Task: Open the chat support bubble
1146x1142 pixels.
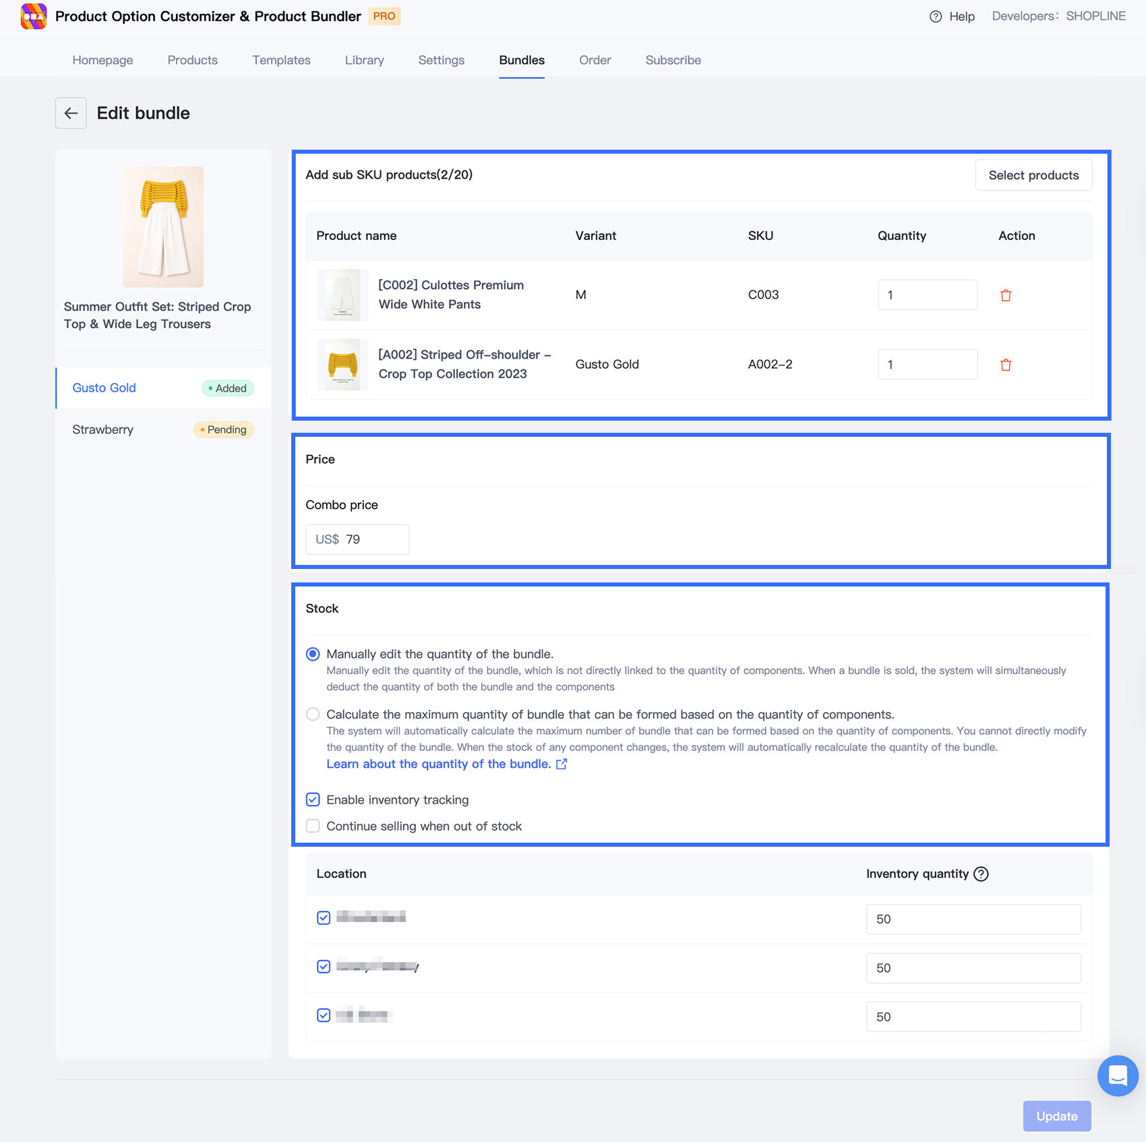Action: [1117, 1075]
